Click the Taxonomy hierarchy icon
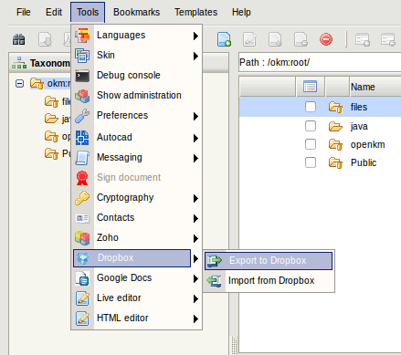 coord(19,63)
